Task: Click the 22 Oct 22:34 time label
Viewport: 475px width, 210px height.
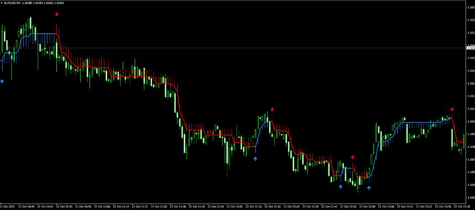Action: click(x=311, y=207)
